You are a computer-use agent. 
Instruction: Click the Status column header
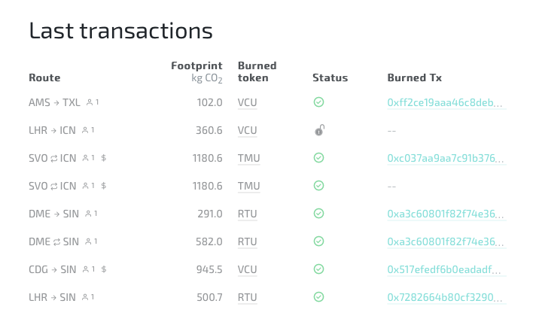(x=330, y=77)
